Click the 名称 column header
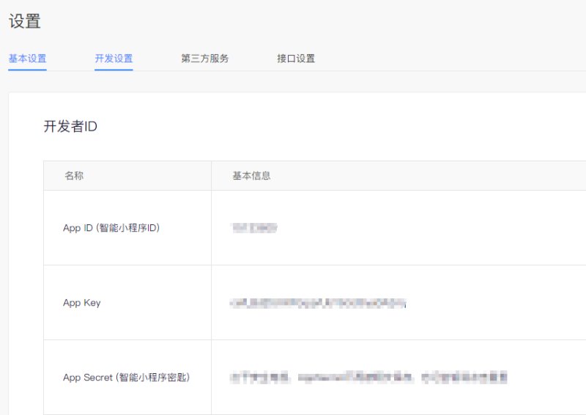The image size is (586, 415). (74, 176)
